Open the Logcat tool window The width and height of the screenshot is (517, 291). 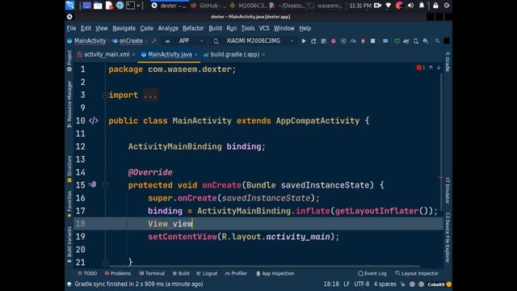(207, 273)
